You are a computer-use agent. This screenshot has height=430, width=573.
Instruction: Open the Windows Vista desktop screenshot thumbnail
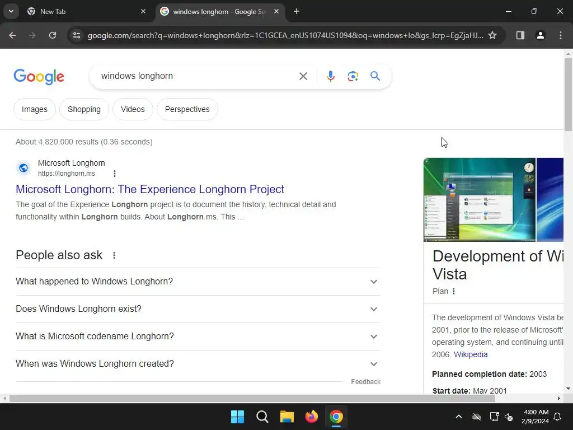coord(479,200)
